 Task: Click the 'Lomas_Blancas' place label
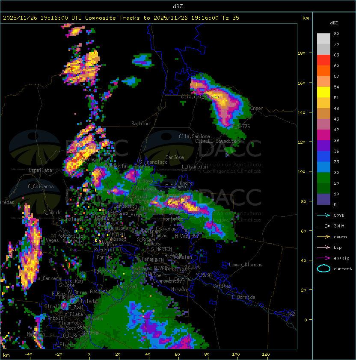tap(246, 265)
